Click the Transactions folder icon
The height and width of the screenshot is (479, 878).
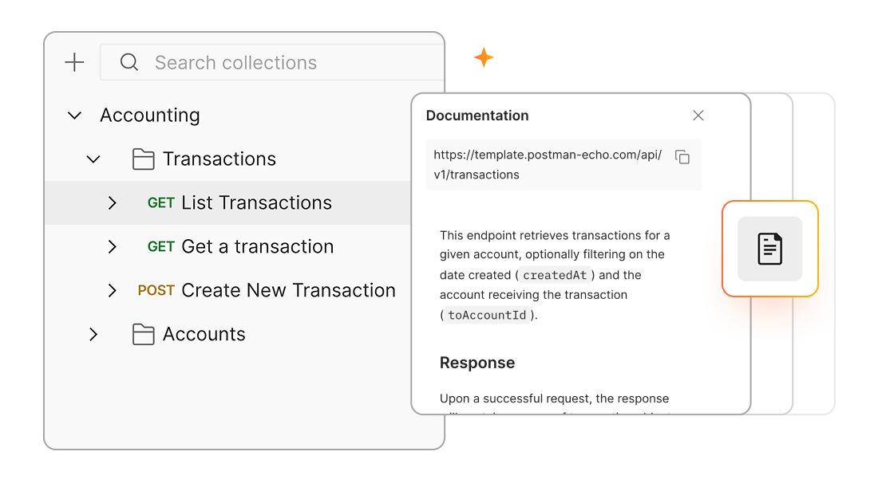tap(144, 159)
